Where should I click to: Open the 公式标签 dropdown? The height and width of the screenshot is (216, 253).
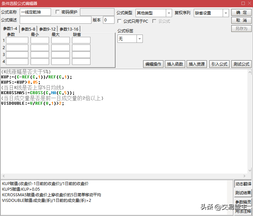pyautogui.click(x=139, y=39)
